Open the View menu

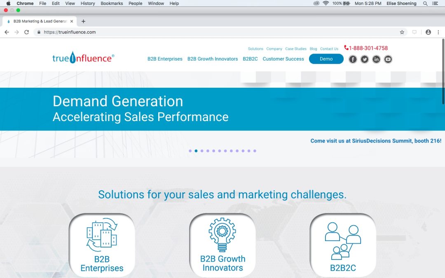click(x=70, y=3)
